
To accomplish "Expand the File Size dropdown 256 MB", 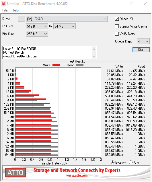I will pos(37,34).
